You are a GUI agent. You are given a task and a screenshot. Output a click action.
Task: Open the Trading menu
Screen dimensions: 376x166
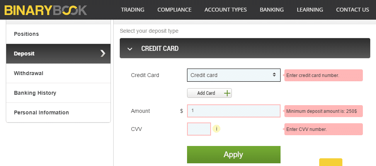coord(133,10)
